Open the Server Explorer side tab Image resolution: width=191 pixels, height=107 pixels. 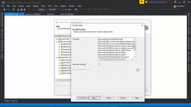pos(2,46)
